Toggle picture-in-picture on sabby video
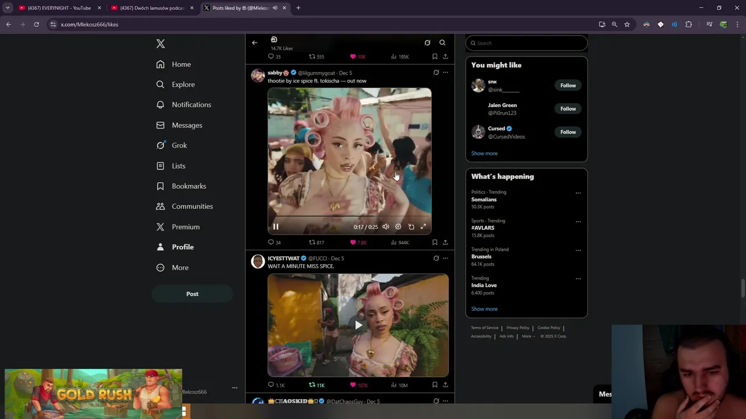The width and height of the screenshot is (746, 419). tap(411, 227)
